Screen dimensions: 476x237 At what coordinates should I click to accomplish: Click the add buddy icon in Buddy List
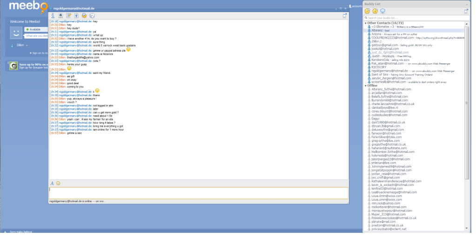[367, 11]
